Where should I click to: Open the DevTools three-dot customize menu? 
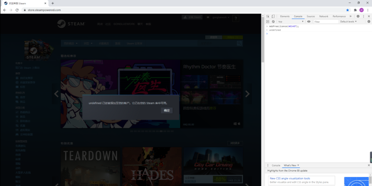point(363,16)
